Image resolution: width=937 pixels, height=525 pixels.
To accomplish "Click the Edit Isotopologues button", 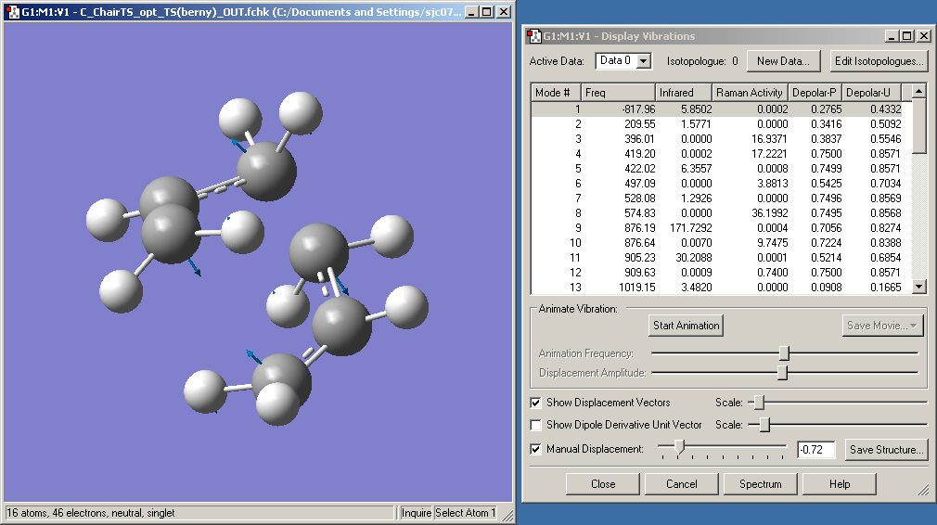I will pyautogui.click(x=878, y=61).
